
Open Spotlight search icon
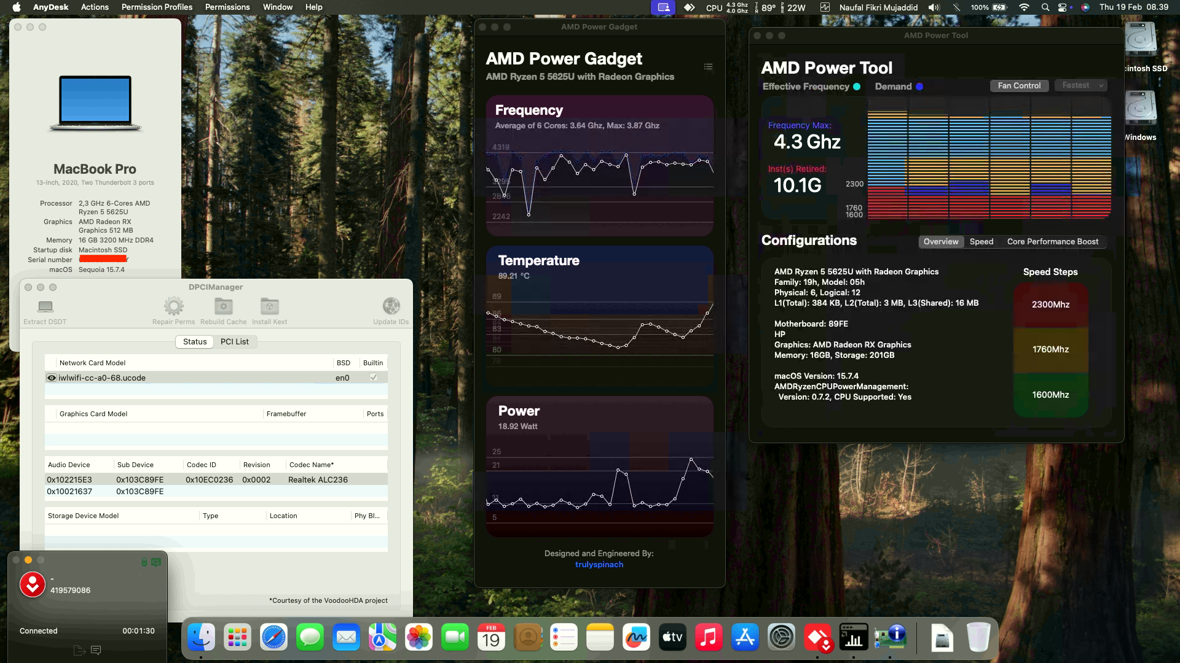(x=1045, y=7)
